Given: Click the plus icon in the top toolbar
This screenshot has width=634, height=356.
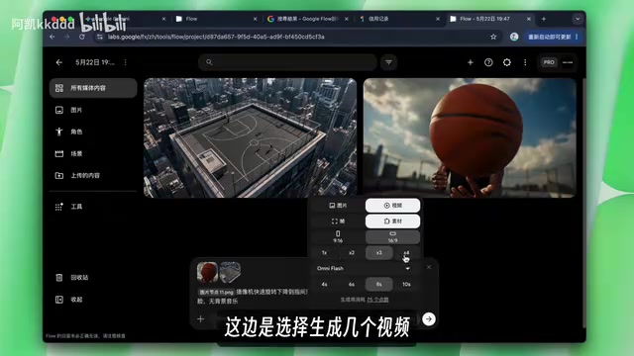Looking at the screenshot, I should tap(471, 62).
